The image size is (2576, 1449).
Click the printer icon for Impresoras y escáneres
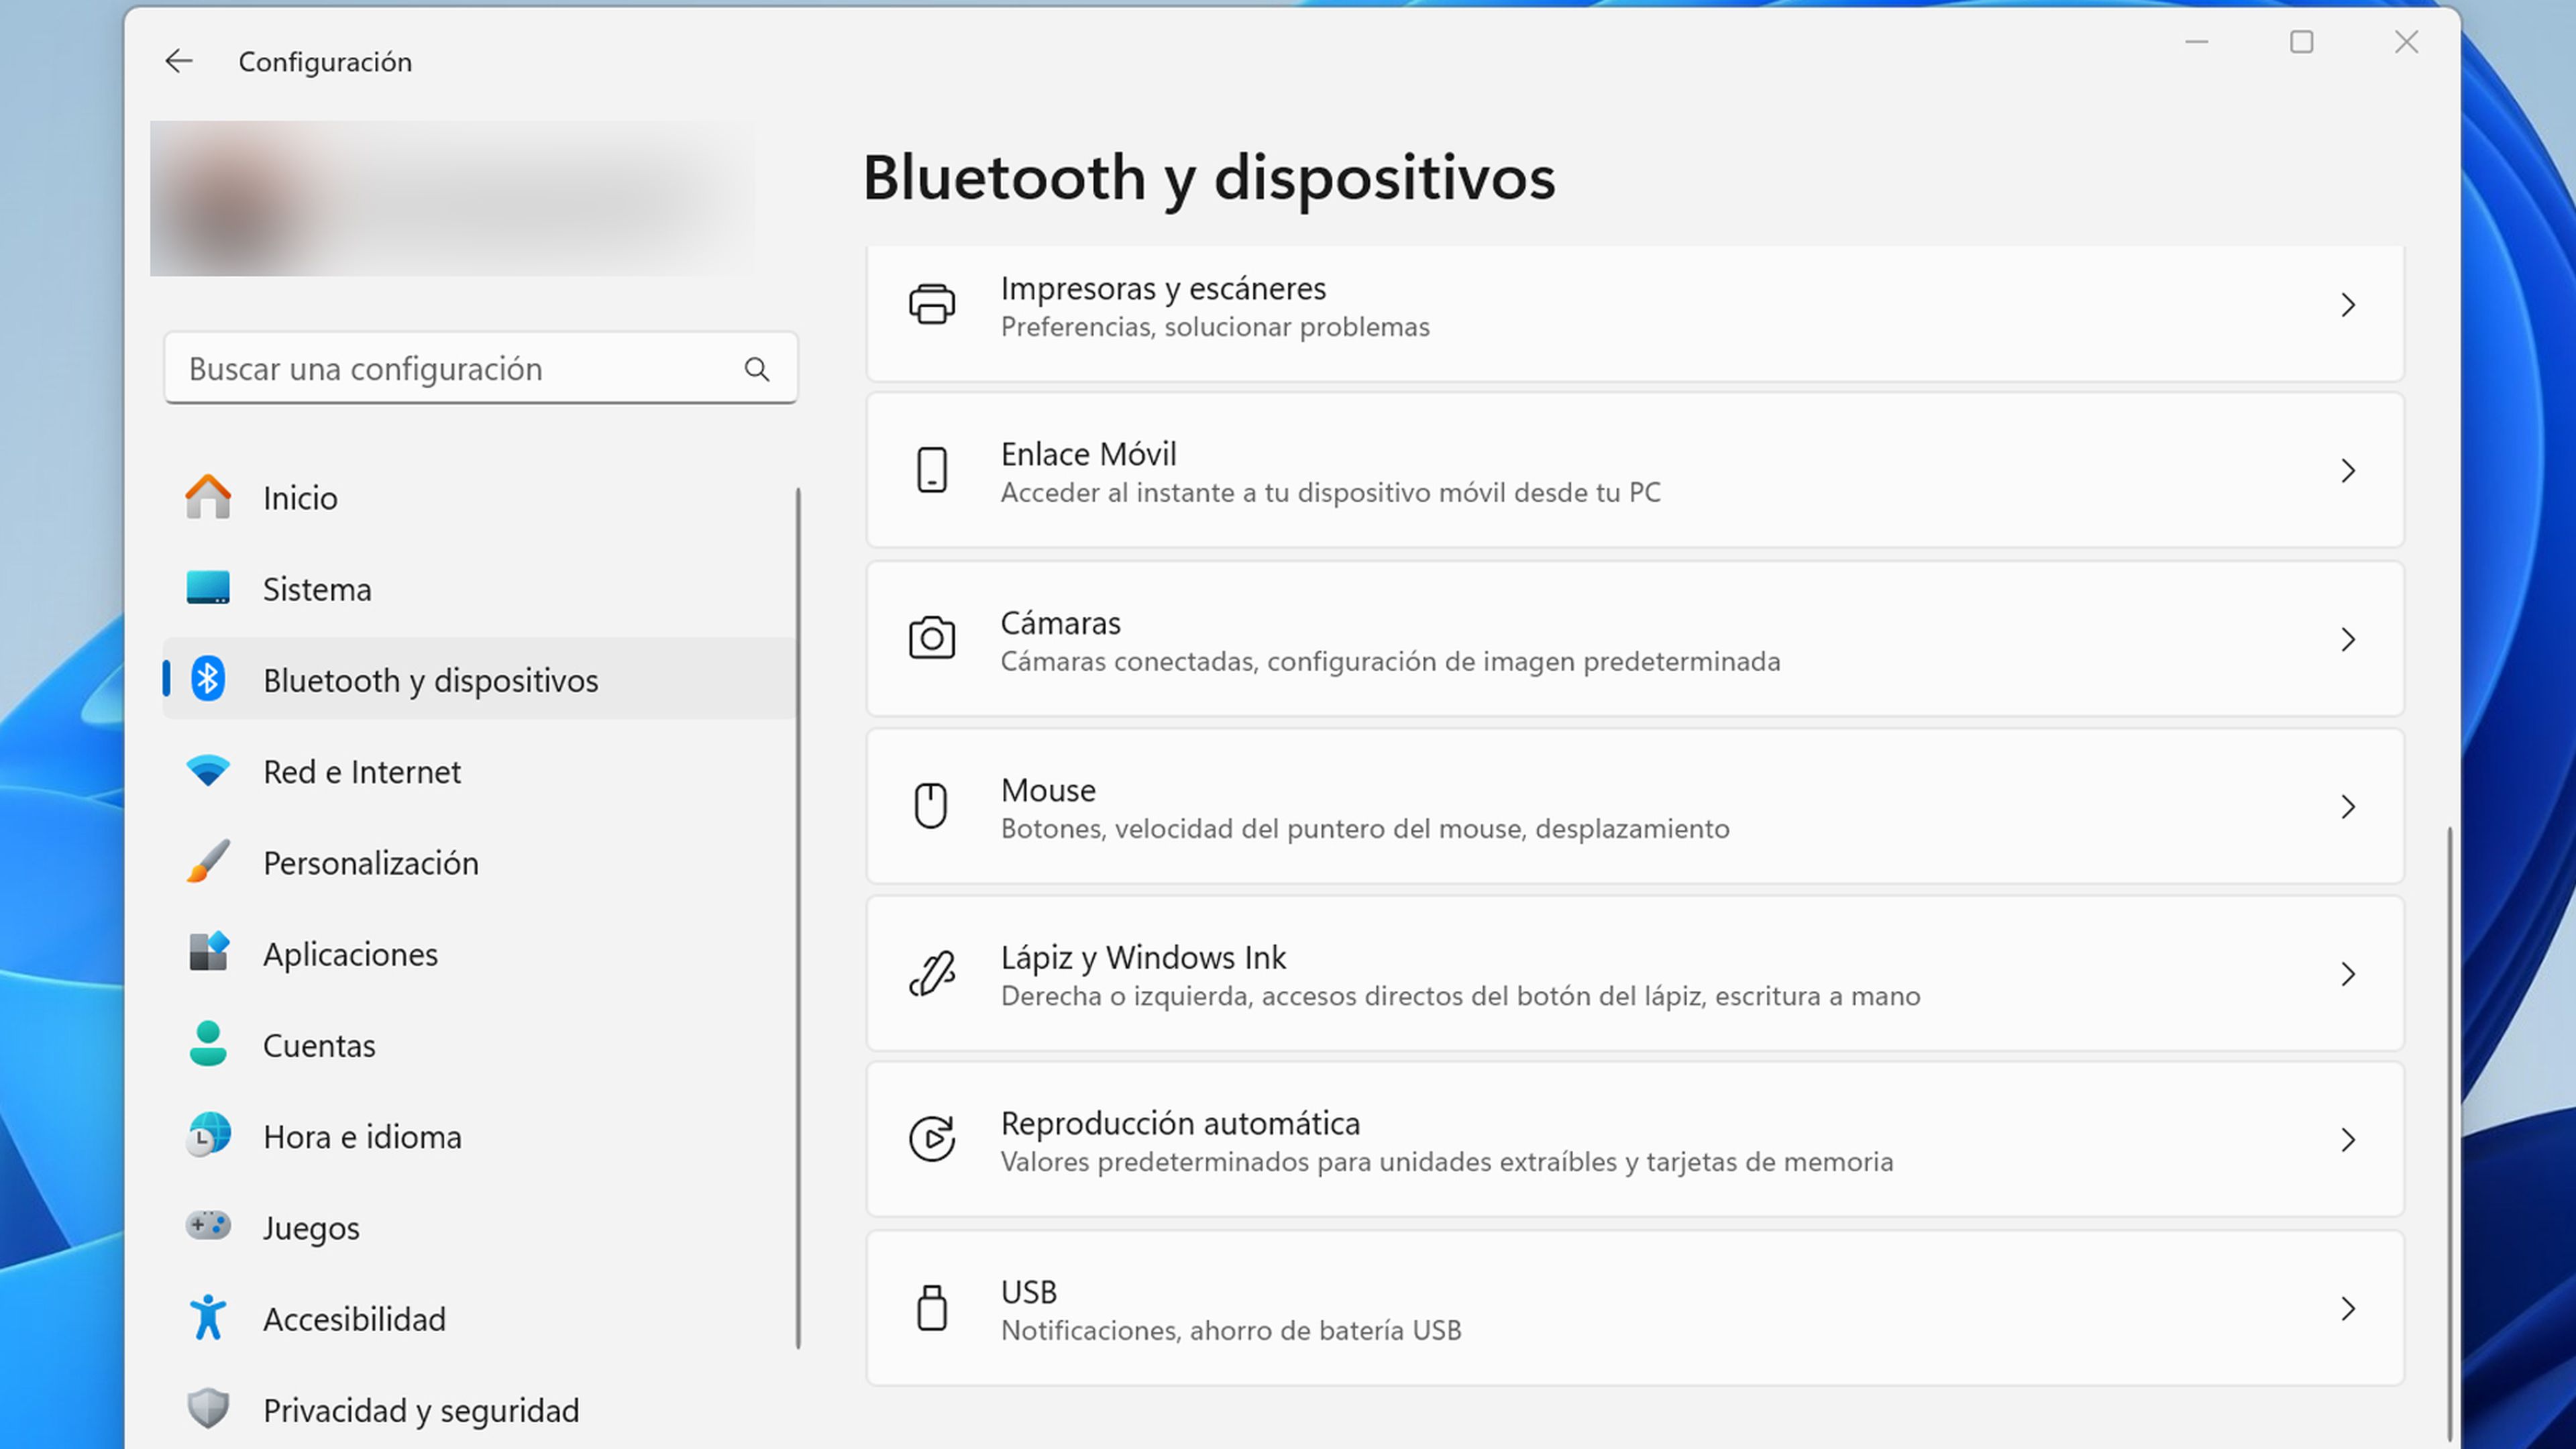[932, 305]
